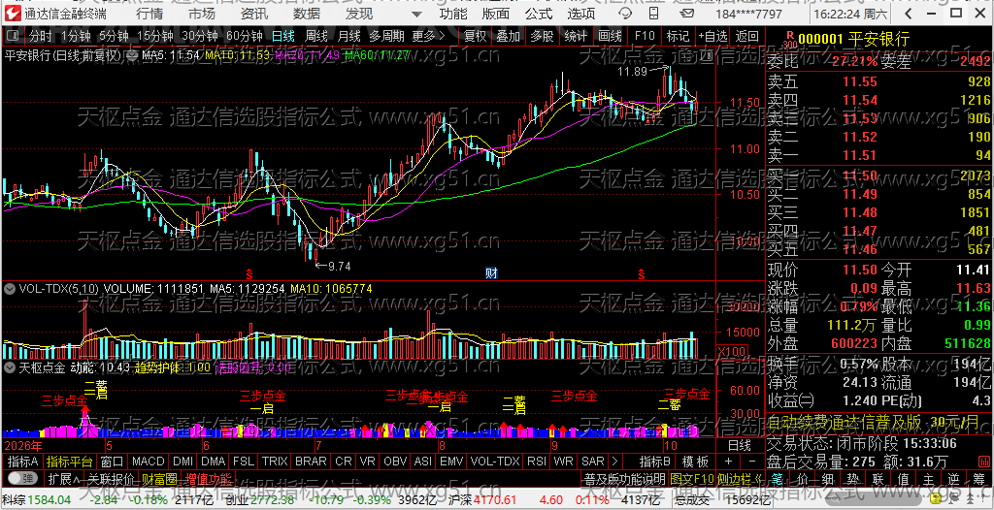The width and height of the screenshot is (994, 510).
Task: Click the 标记 button
Action: tap(678, 36)
